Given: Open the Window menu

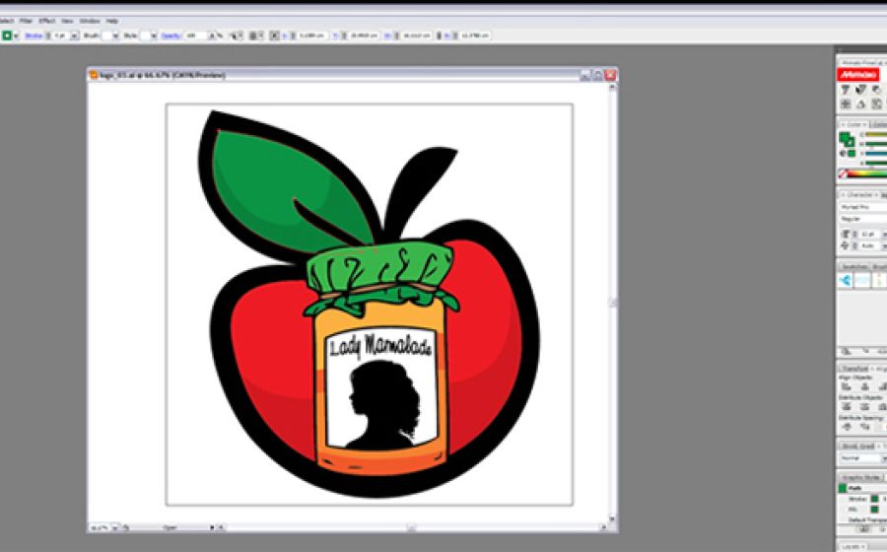Looking at the screenshot, I should (90, 21).
